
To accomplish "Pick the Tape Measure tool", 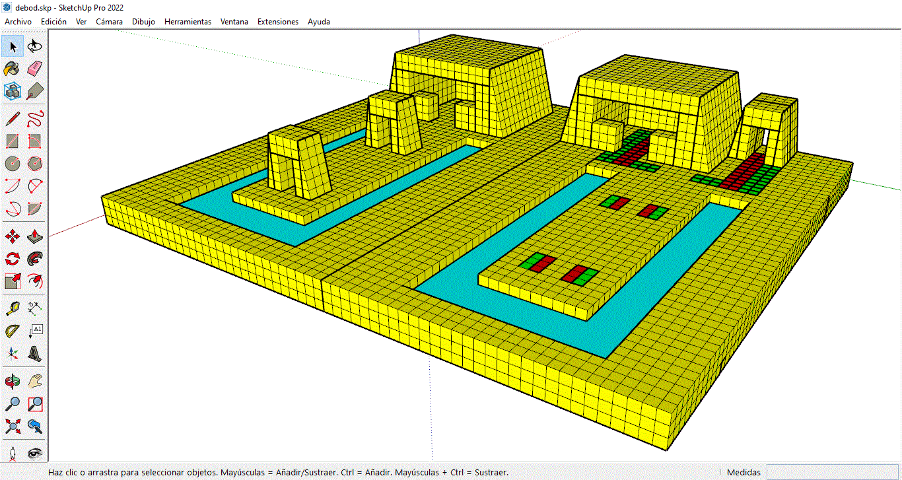I will (x=13, y=307).
